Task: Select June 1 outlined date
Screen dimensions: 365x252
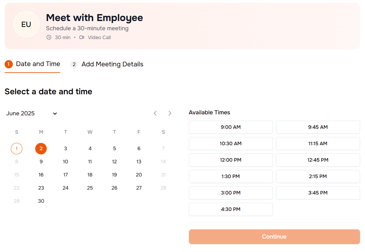Action: click(x=16, y=149)
